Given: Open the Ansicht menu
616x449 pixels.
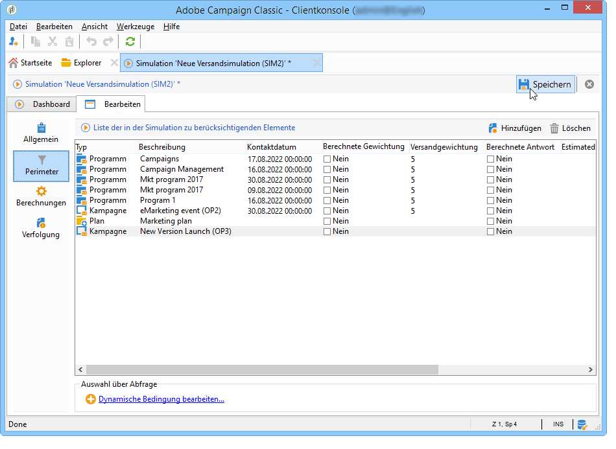Looking at the screenshot, I should point(94,27).
